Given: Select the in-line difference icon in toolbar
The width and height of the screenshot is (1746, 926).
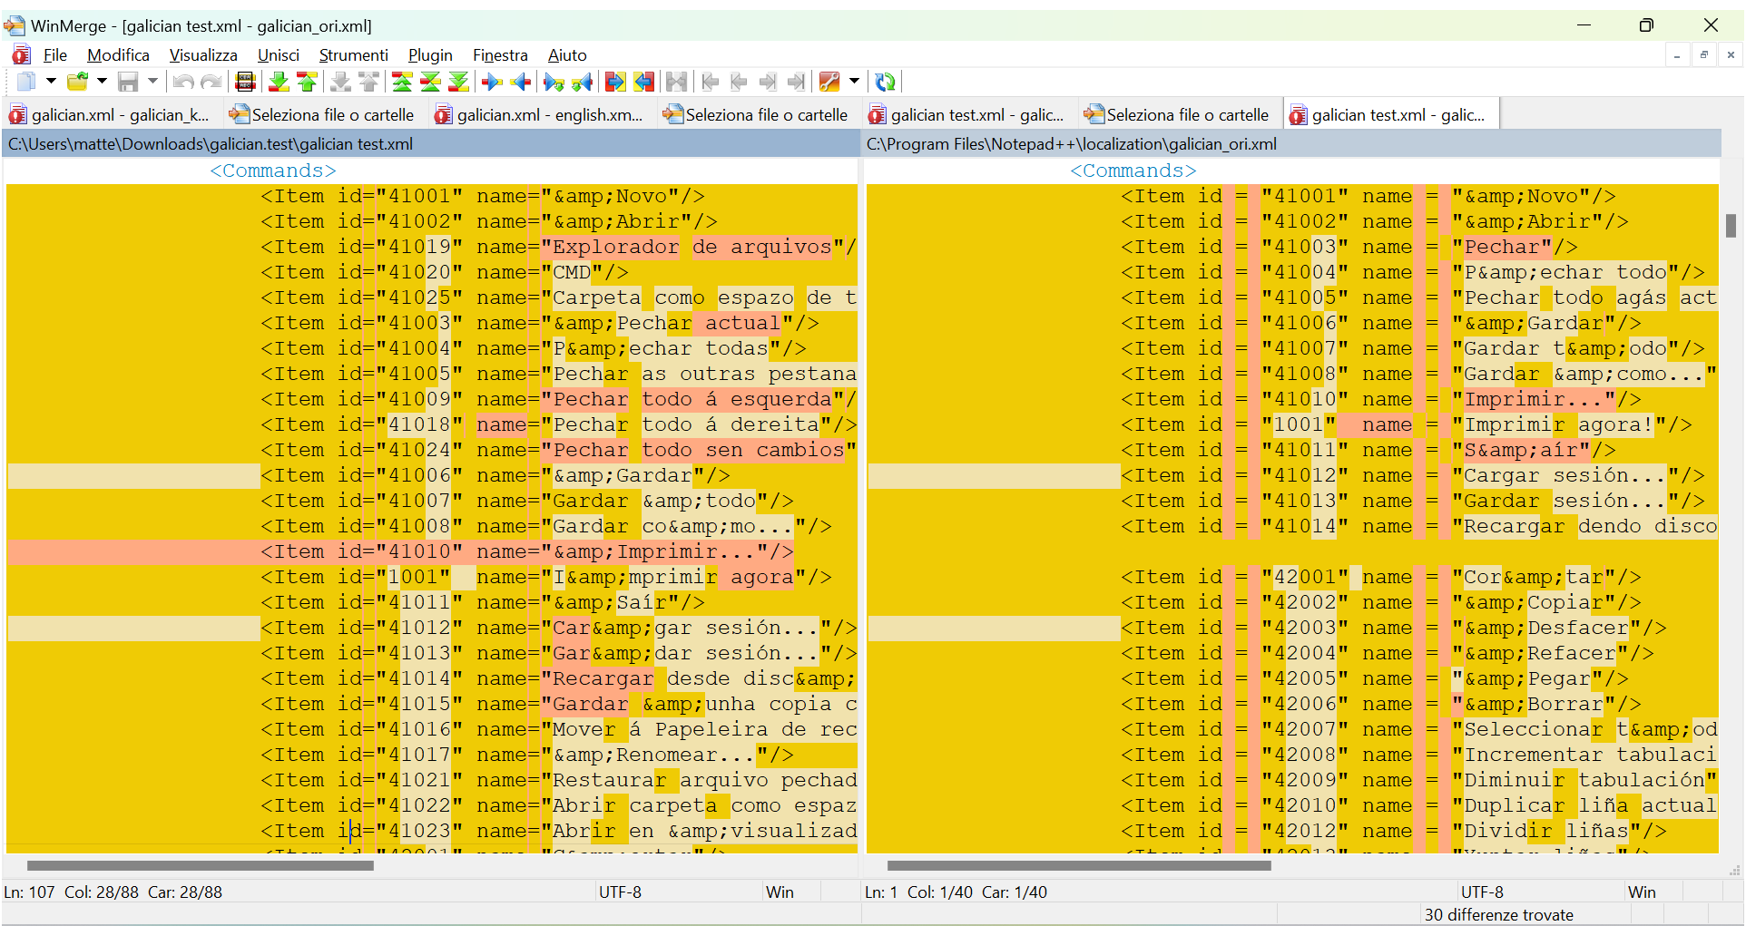Looking at the screenshot, I should click(x=245, y=82).
